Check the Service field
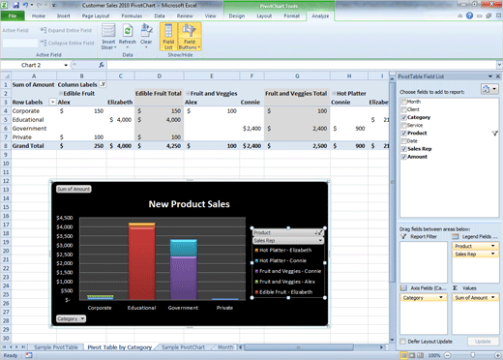 [x=403, y=125]
